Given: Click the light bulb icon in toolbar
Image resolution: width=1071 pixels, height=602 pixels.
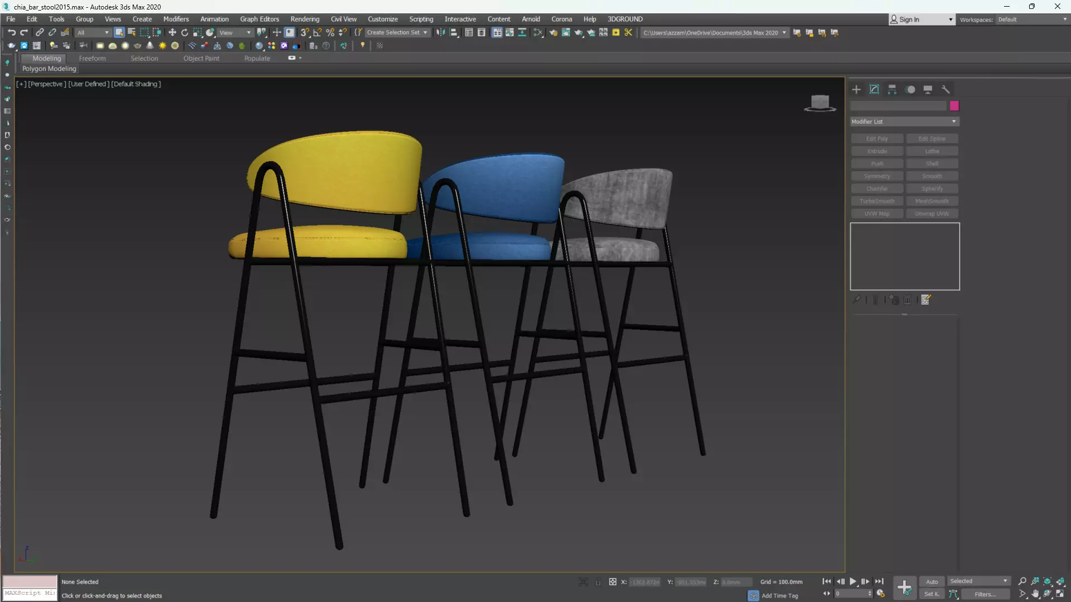Looking at the screenshot, I should pyautogui.click(x=363, y=46).
